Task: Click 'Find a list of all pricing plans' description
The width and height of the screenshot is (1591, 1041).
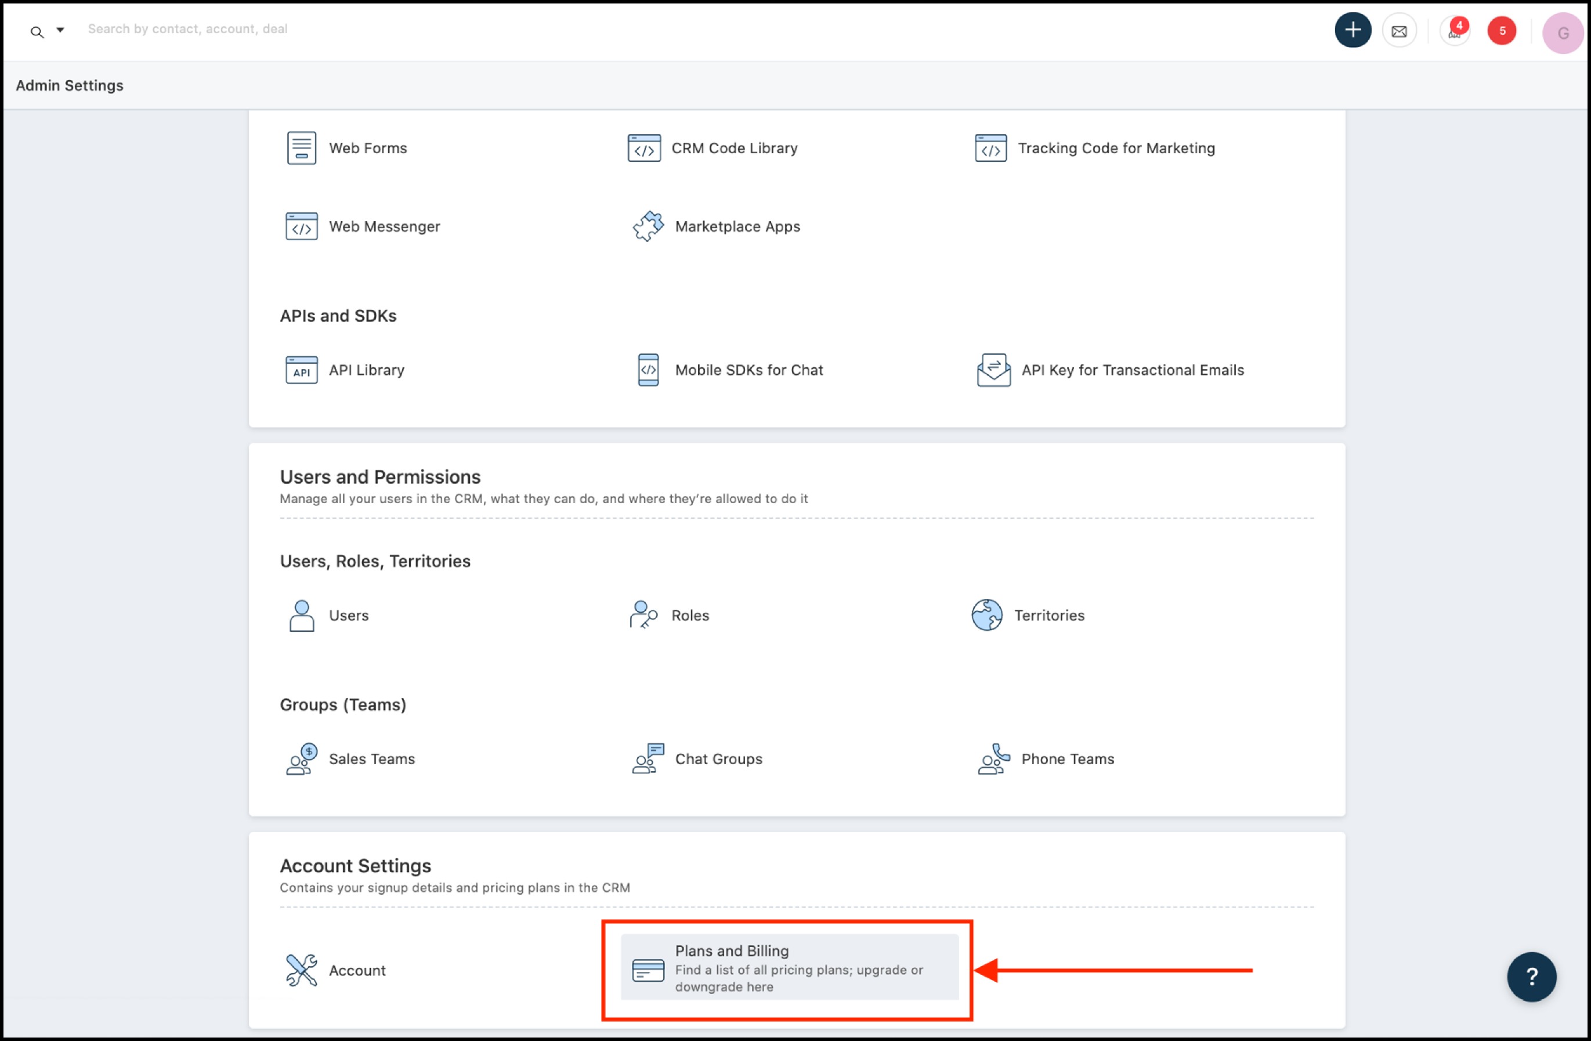Action: (x=799, y=978)
